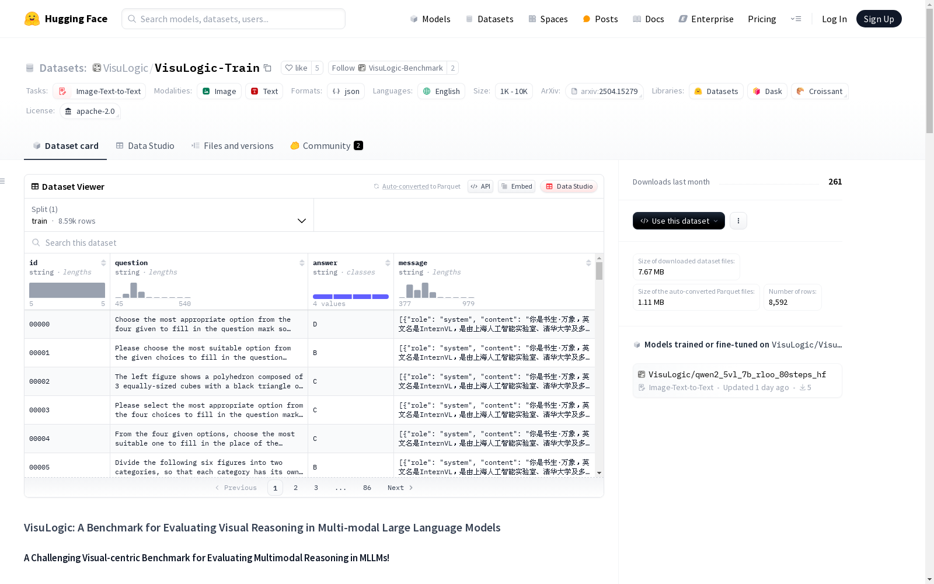The height and width of the screenshot is (584, 934).
Task: Click the Datasets library tag
Action: click(x=716, y=91)
